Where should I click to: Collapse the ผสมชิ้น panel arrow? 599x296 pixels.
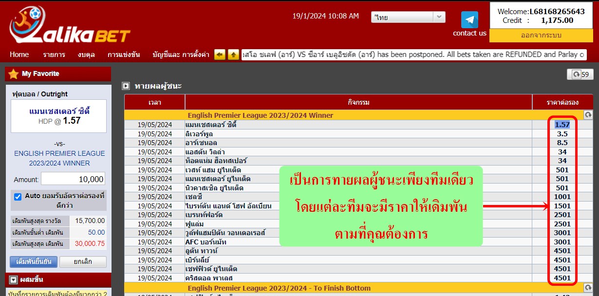14,280
